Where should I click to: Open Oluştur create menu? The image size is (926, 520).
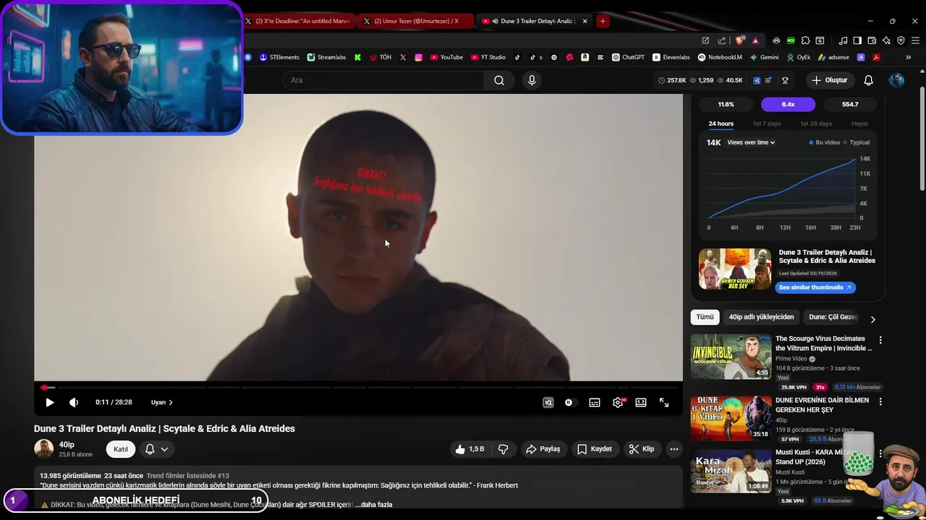[830, 80]
